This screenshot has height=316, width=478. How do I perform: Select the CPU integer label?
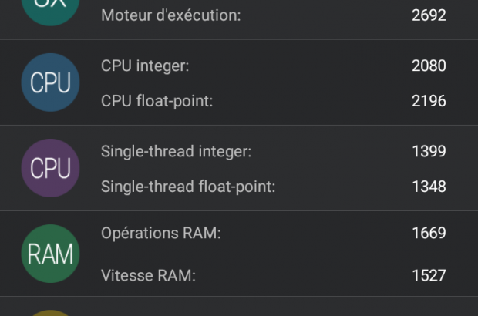coord(145,66)
